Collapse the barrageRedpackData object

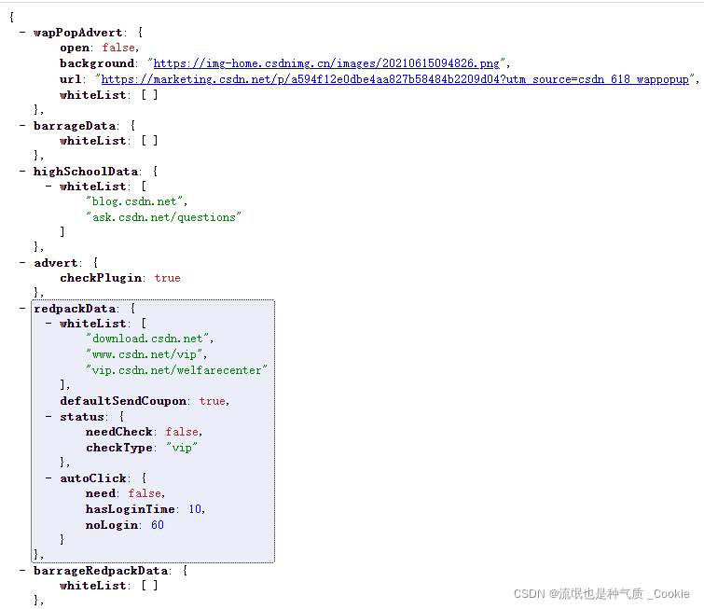coord(22,571)
